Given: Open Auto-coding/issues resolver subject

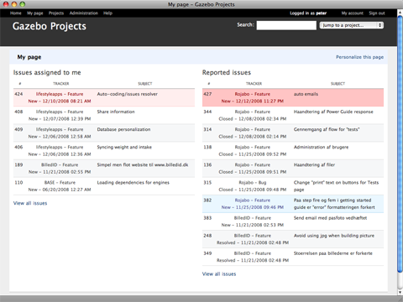Looking at the screenshot, I should [x=127, y=94].
